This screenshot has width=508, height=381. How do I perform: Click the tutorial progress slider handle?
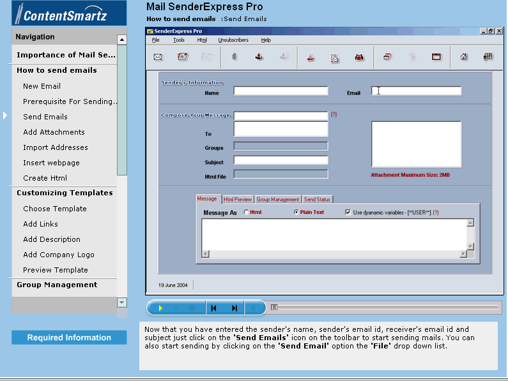[274, 307]
